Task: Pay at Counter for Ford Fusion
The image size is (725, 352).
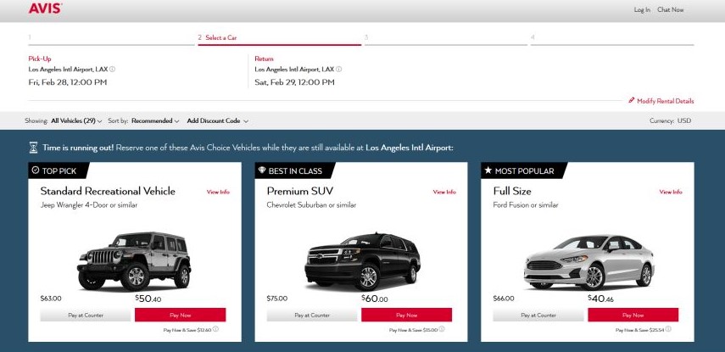Action: [538, 315]
